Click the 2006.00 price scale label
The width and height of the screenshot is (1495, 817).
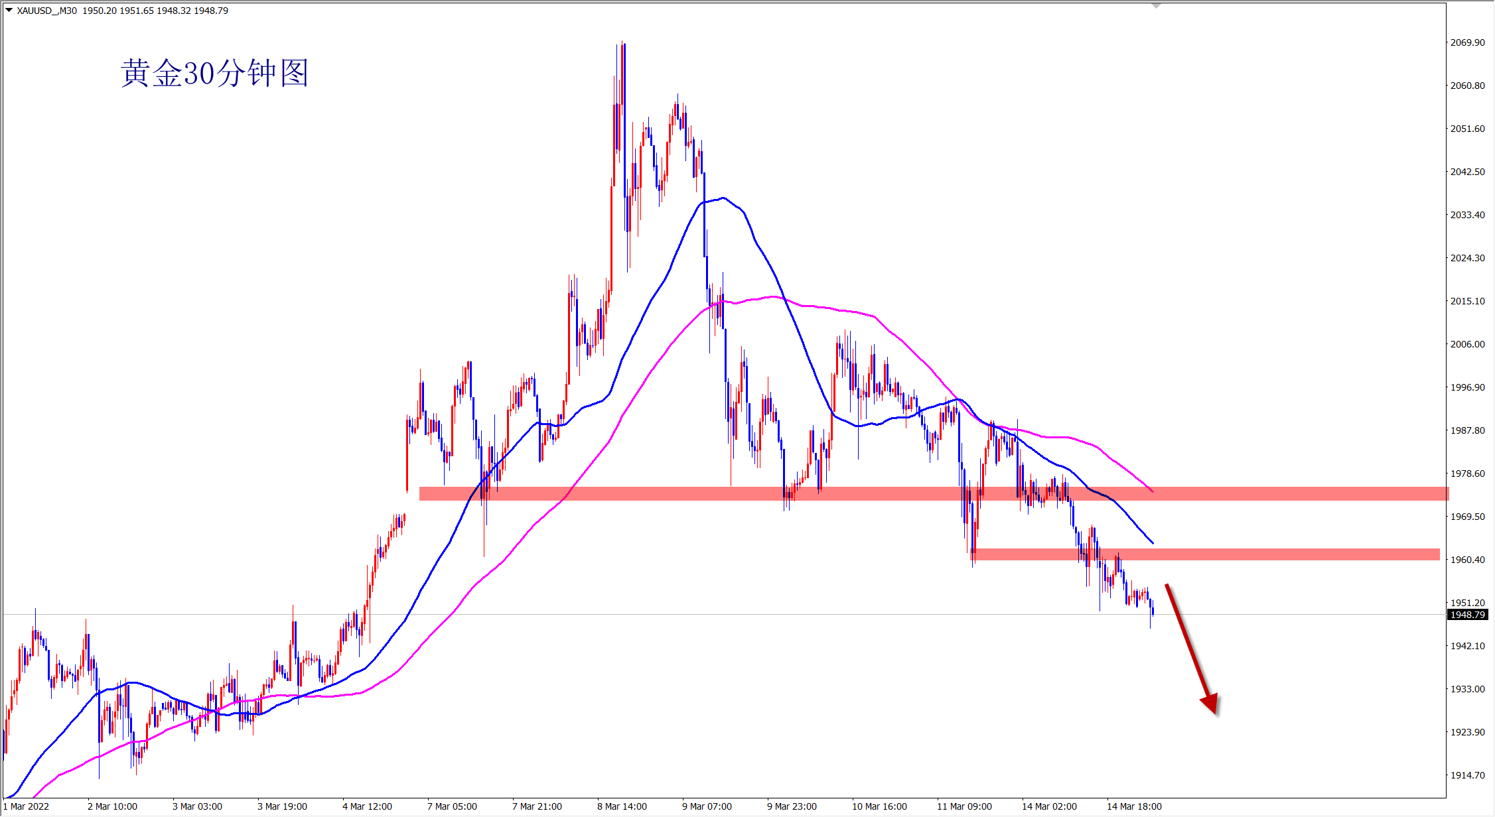(x=1467, y=344)
